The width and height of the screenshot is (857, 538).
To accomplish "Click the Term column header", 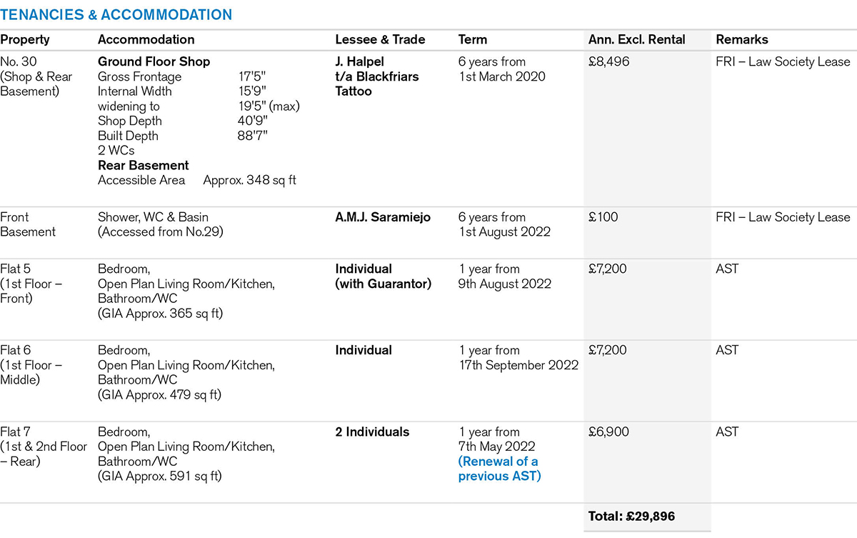I will [x=473, y=40].
